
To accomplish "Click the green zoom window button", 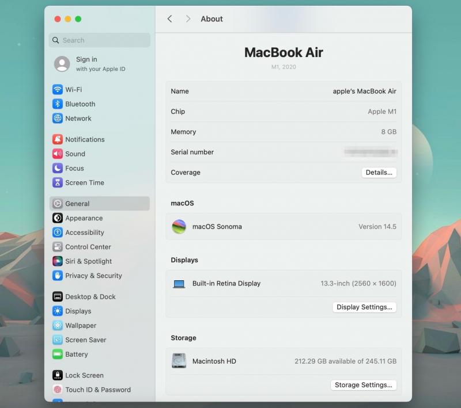I will [x=78, y=19].
